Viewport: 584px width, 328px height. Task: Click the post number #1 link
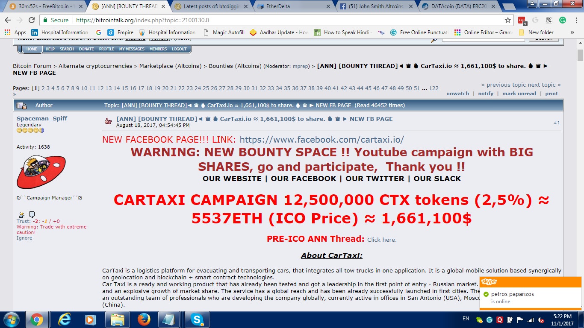pos(557,123)
